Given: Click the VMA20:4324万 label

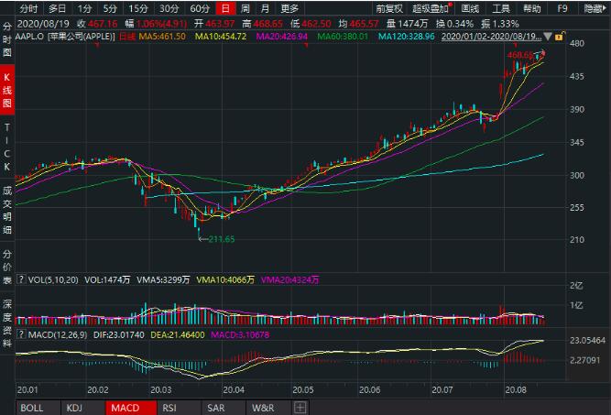Looking at the screenshot, I should coord(289,279).
